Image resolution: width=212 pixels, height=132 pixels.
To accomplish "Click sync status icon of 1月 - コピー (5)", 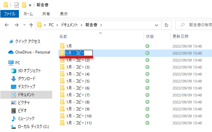I will [148, 81].
